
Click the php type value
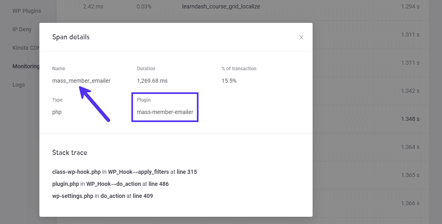(57, 112)
